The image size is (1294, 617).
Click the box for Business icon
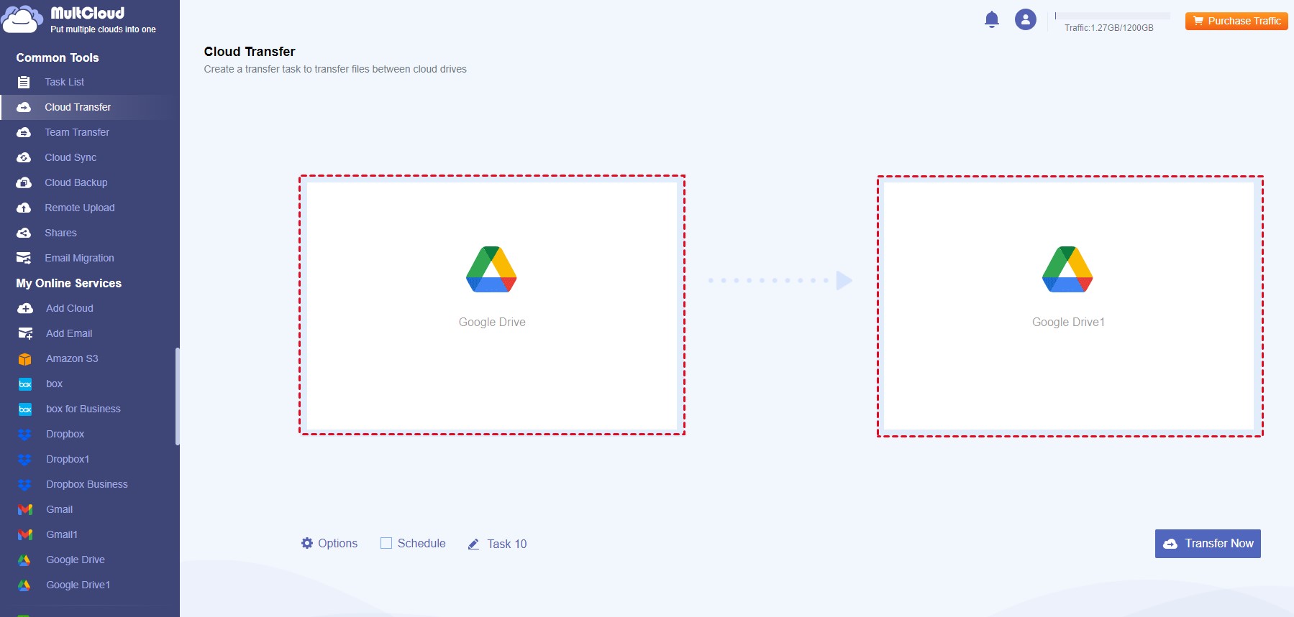25,409
